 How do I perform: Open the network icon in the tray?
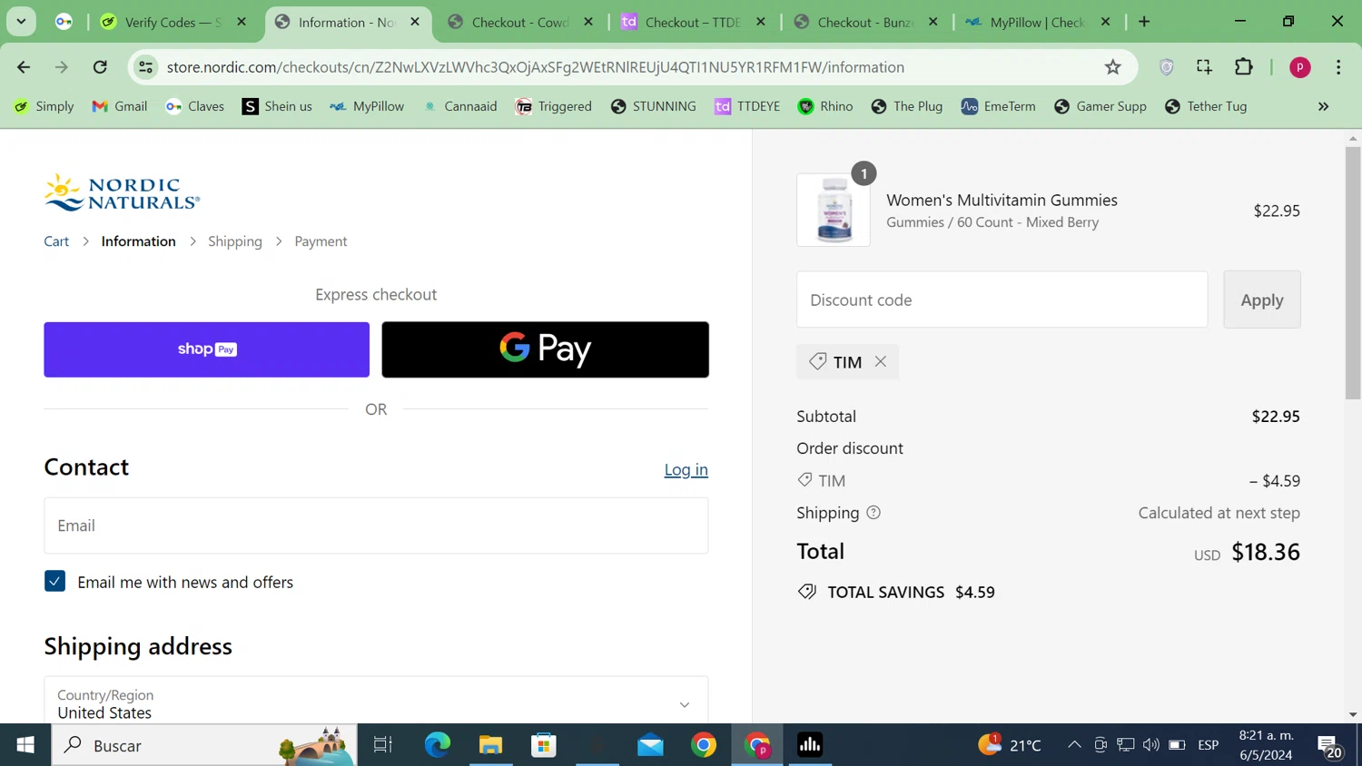[x=1126, y=745]
